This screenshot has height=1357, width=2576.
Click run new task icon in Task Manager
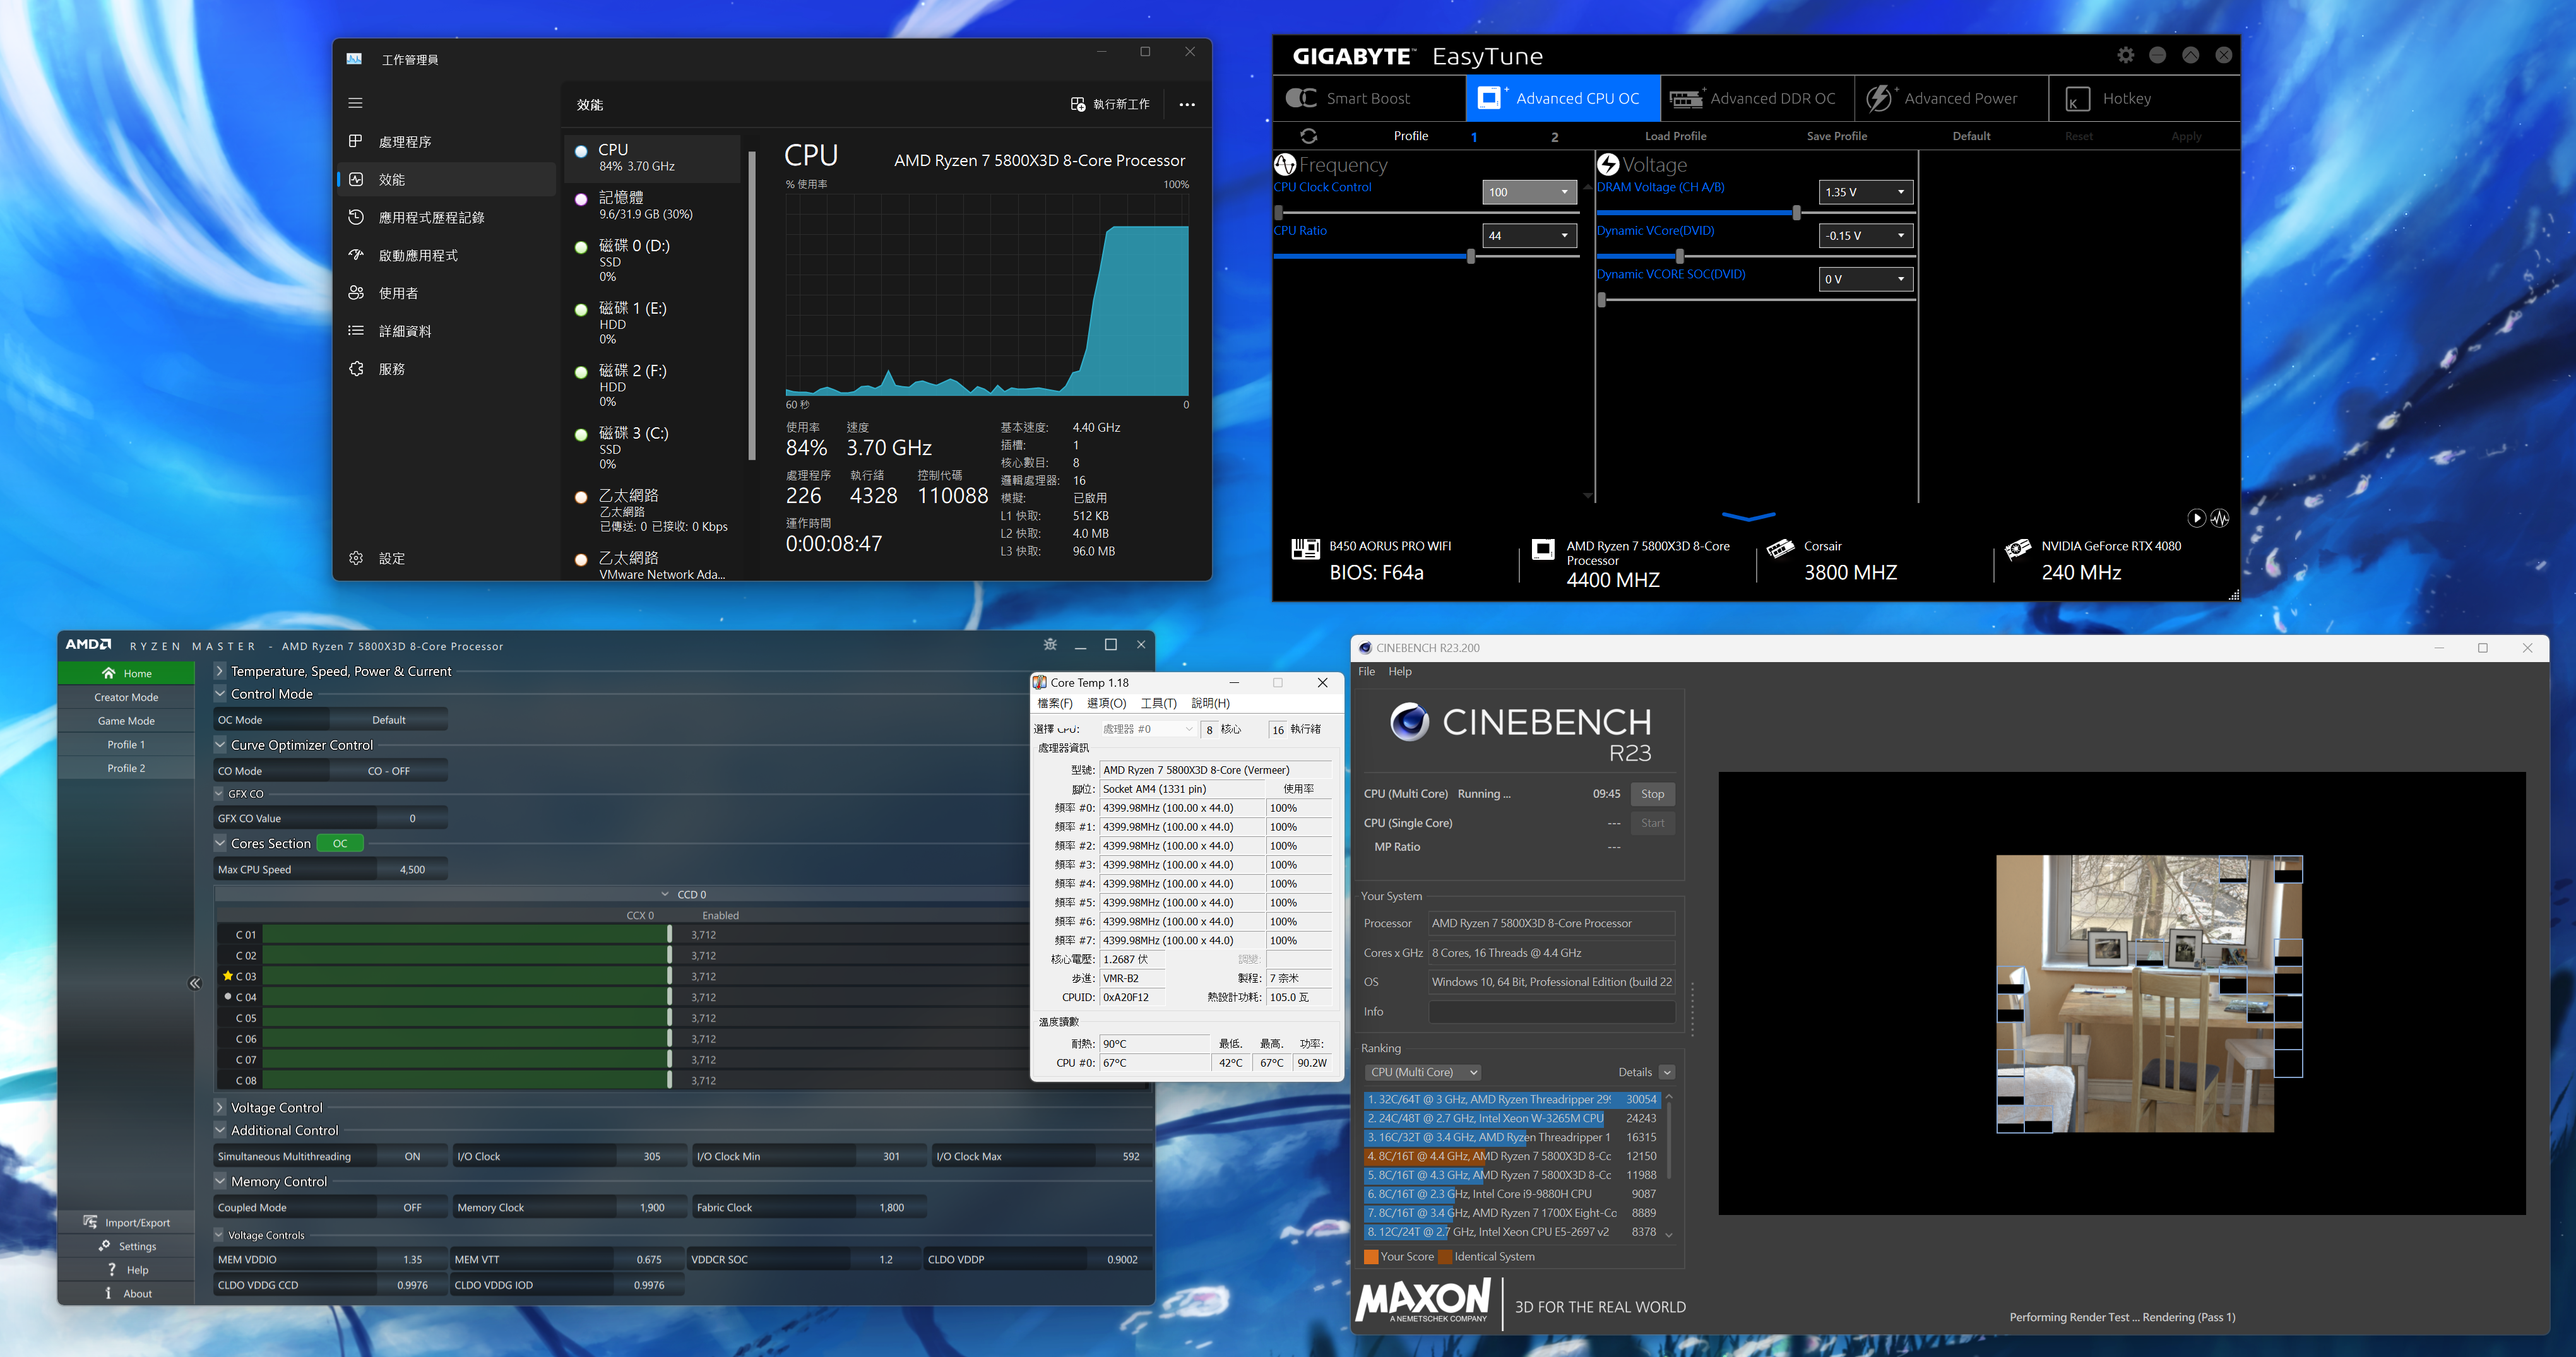(1077, 104)
